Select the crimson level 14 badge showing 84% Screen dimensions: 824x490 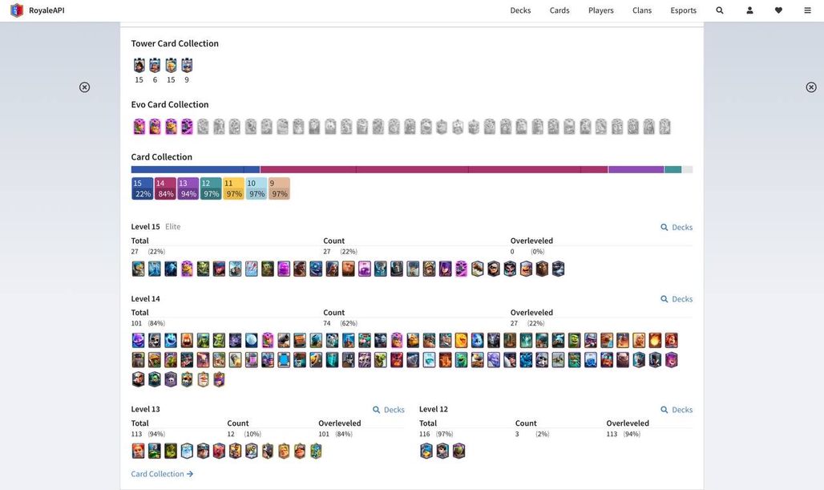tap(165, 188)
